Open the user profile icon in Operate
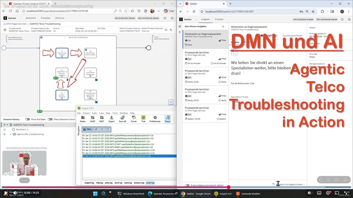Viewport: 353px width, 198px height. tap(172, 18)
